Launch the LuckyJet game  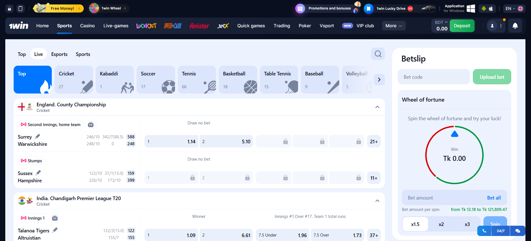(x=146, y=26)
